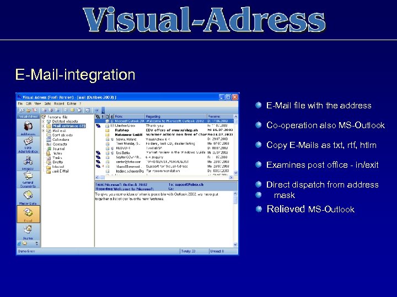397x297 pixels.
Task: Select the Microsoft Outlook welcome mail row
Action: pyautogui.click(x=164, y=121)
